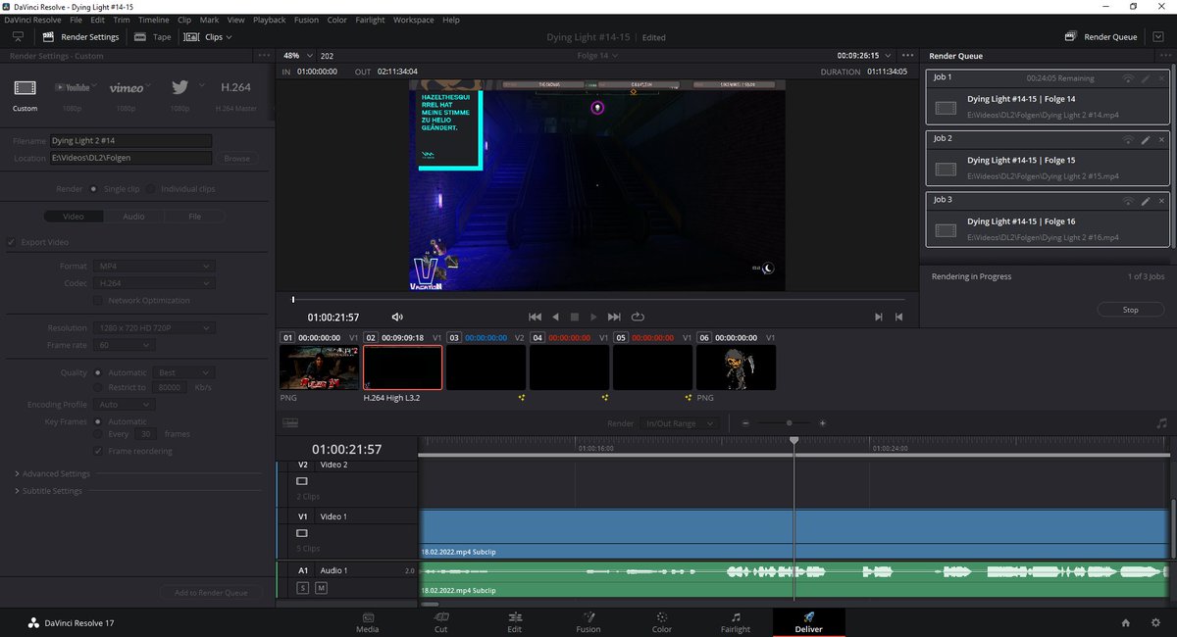Open project settings gear icon

[x=1154, y=622]
